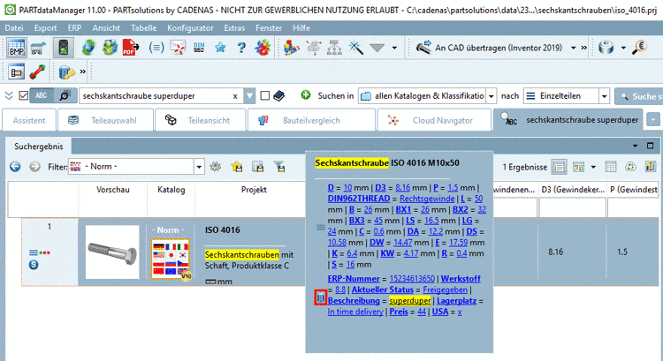The width and height of the screenshot is (663, 361).
Task: Click the Suche starten button
Action: click(x=641, y=96)
